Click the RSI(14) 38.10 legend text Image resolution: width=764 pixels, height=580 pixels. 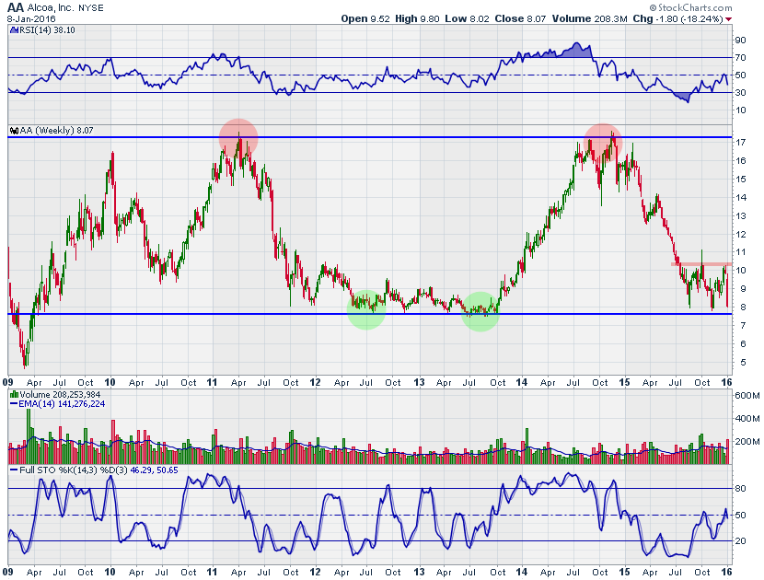click(47, 30)
